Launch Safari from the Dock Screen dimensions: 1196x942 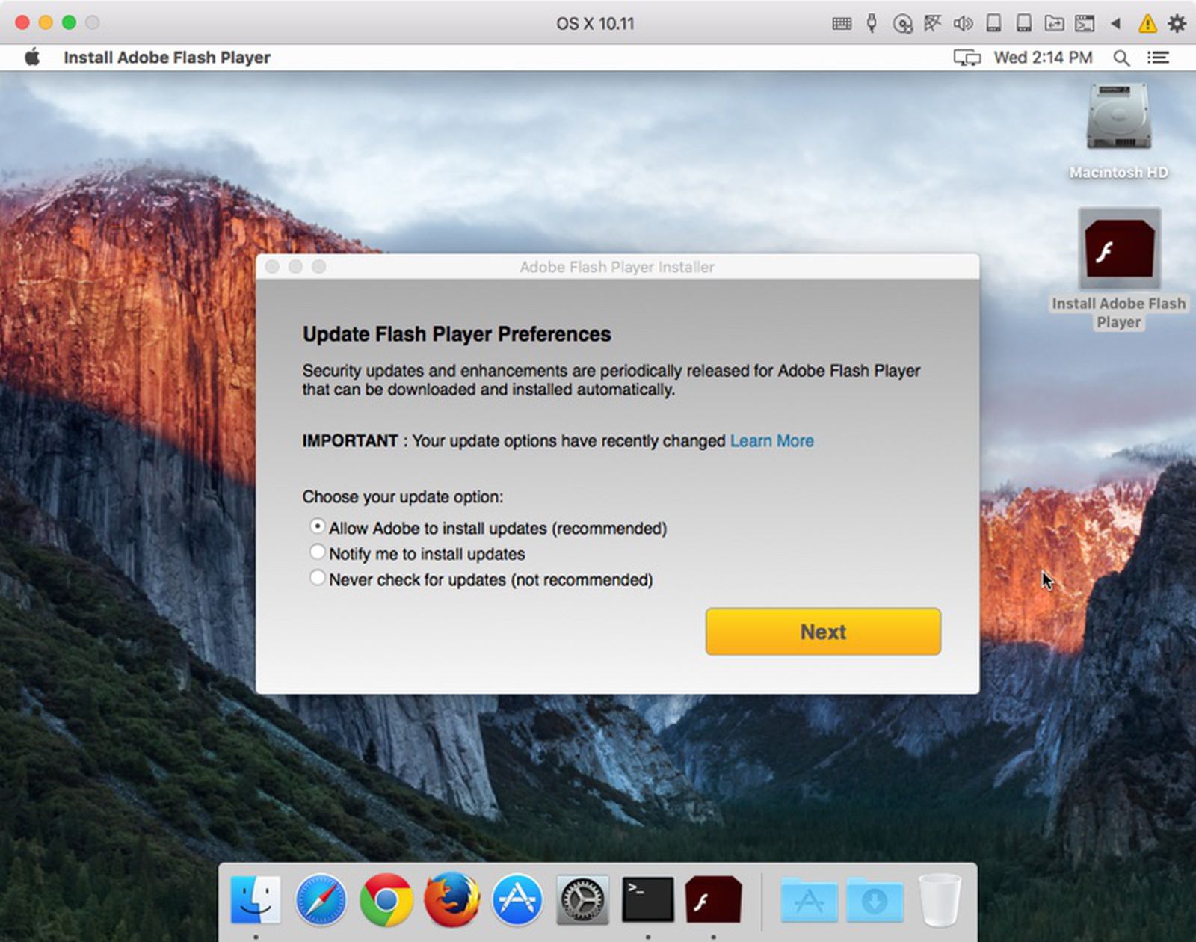click(321, 899)
